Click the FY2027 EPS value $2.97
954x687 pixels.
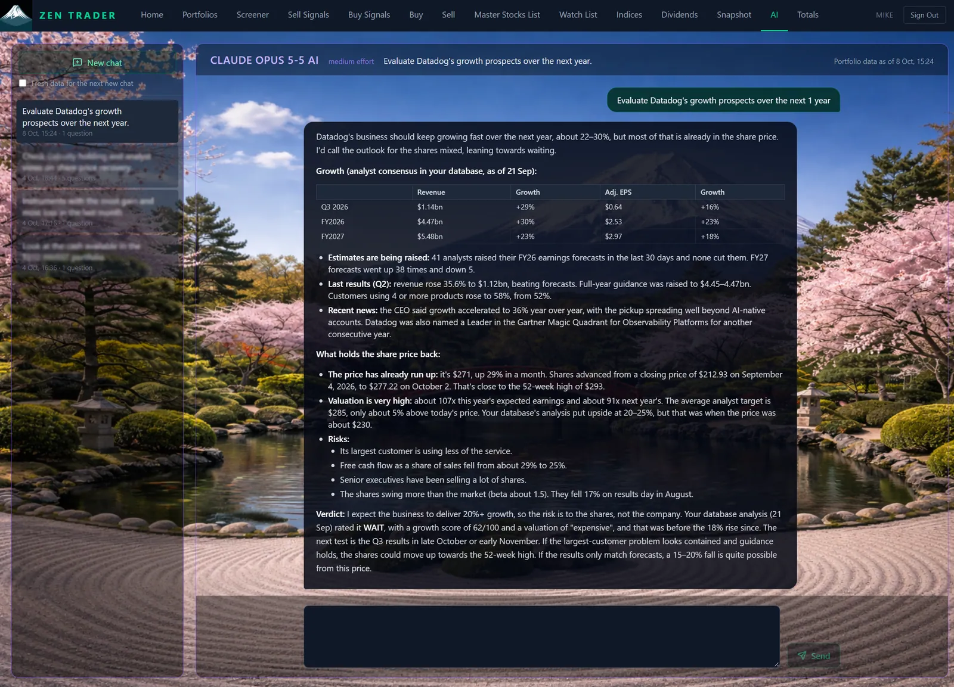614,237
